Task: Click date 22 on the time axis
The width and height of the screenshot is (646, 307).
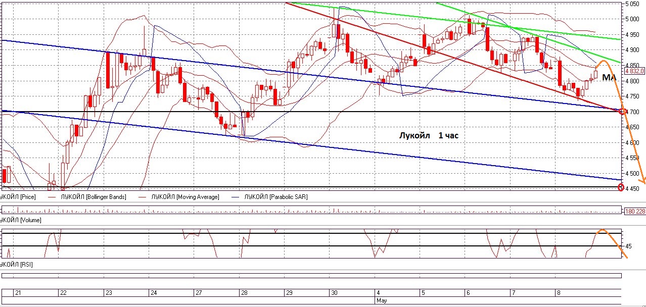Action: click(x=63, y=293)
